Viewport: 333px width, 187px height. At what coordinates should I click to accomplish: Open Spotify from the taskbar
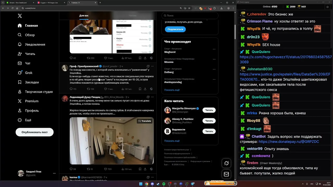pos(164,184)
